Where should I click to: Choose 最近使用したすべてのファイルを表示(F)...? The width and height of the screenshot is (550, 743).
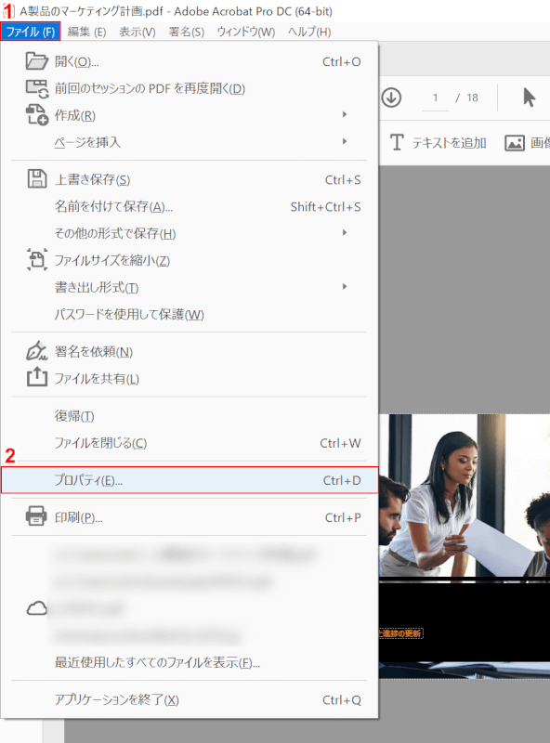pyautogui.click(x=190, y=662)
